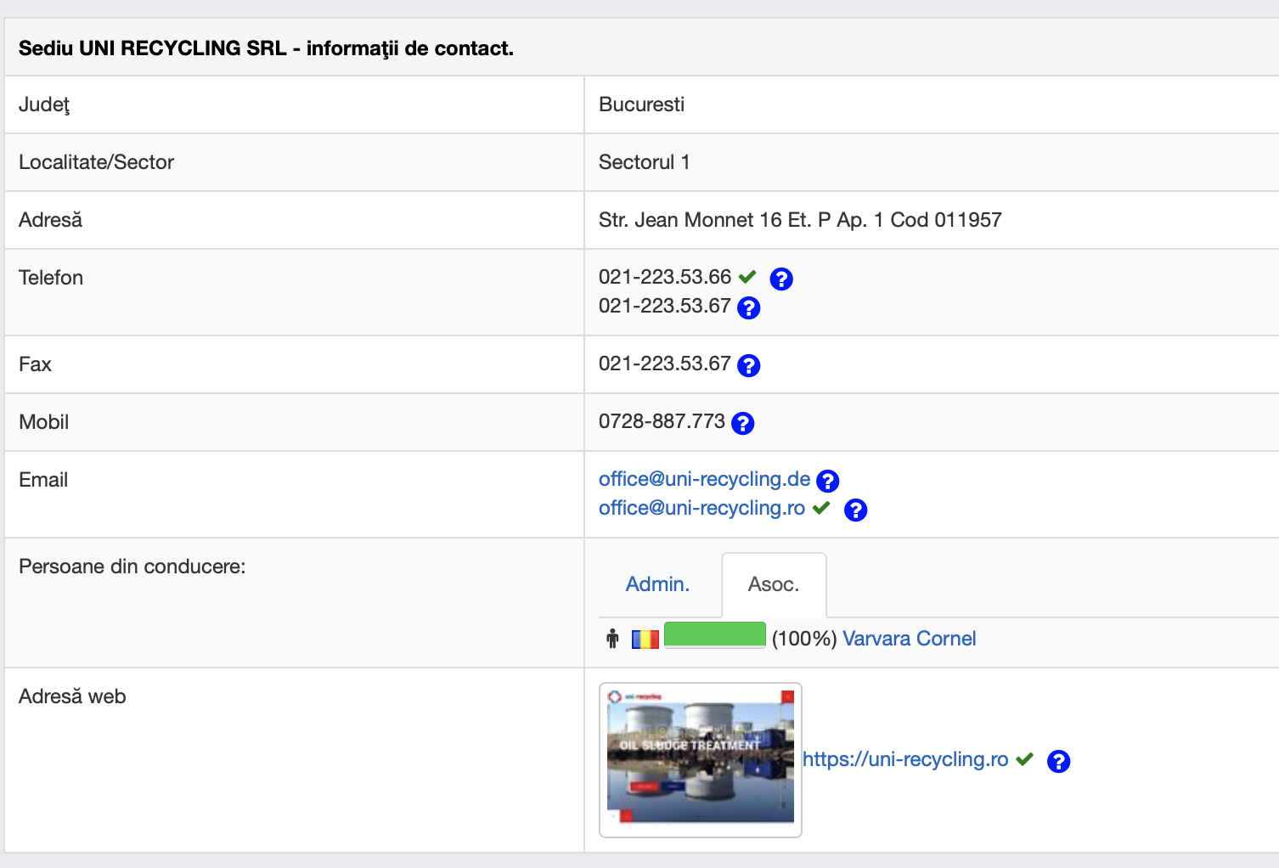Visit the https://uni-recycling.ro website link
Screen dimensions: 1279x868
[x=905, y=759]
